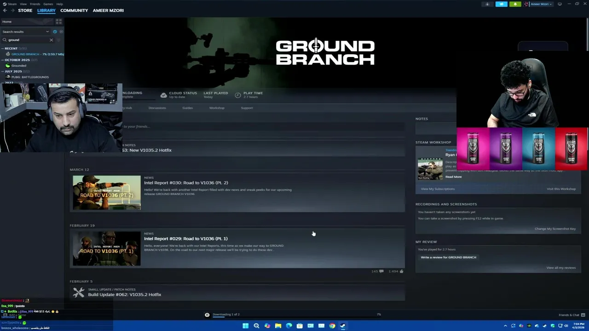Open 'Build Update #062: V1035.2 Hotfix' news
Image resolution: width=589 pixels, height=331 pixels.
pos(125,295)
